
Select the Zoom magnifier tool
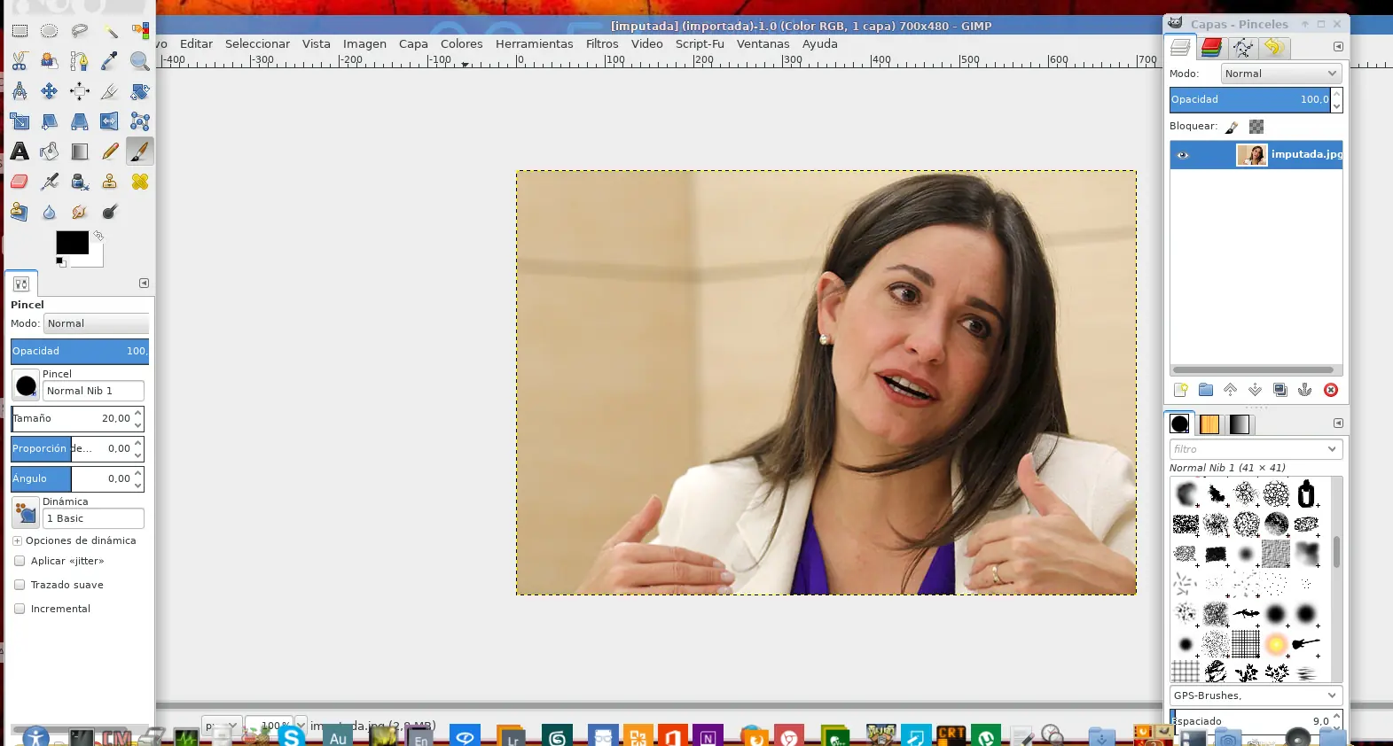coord(140,61)
